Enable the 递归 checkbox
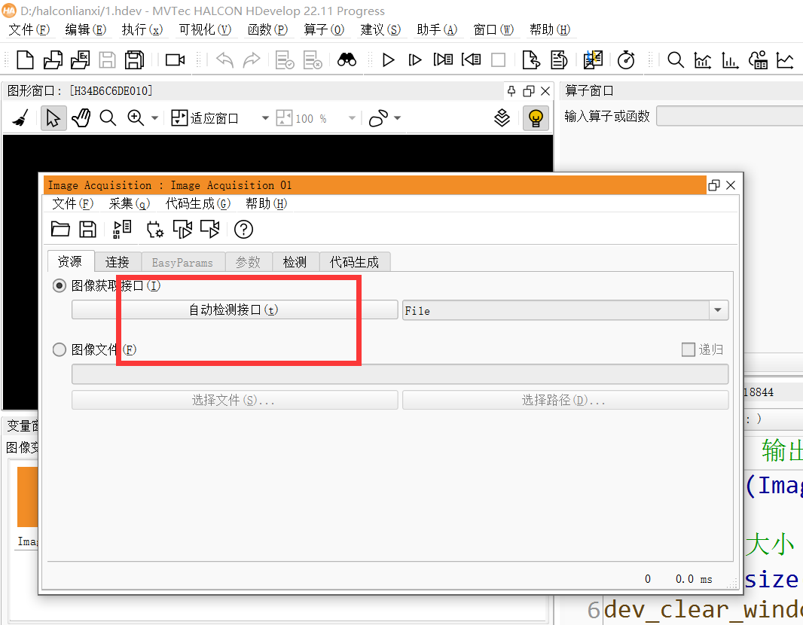 (689, 349)
